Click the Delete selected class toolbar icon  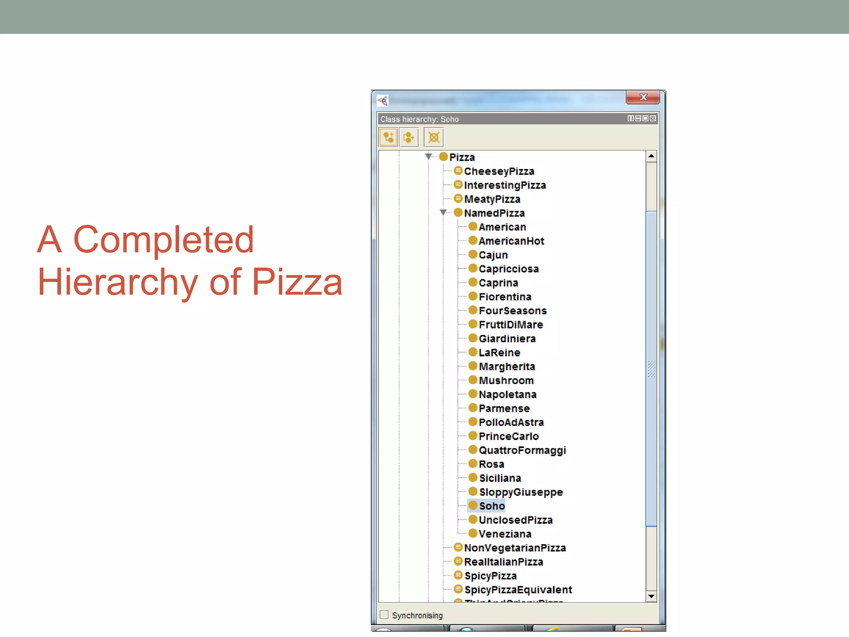[434, 137]
